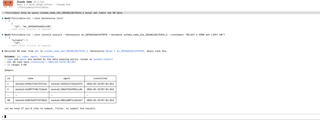Click the '"id": "ds_1893b553eb811438"' JSON line

pos(33,26)
